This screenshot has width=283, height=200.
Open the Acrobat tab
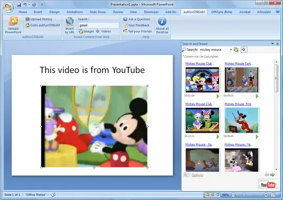pos(245,12)
